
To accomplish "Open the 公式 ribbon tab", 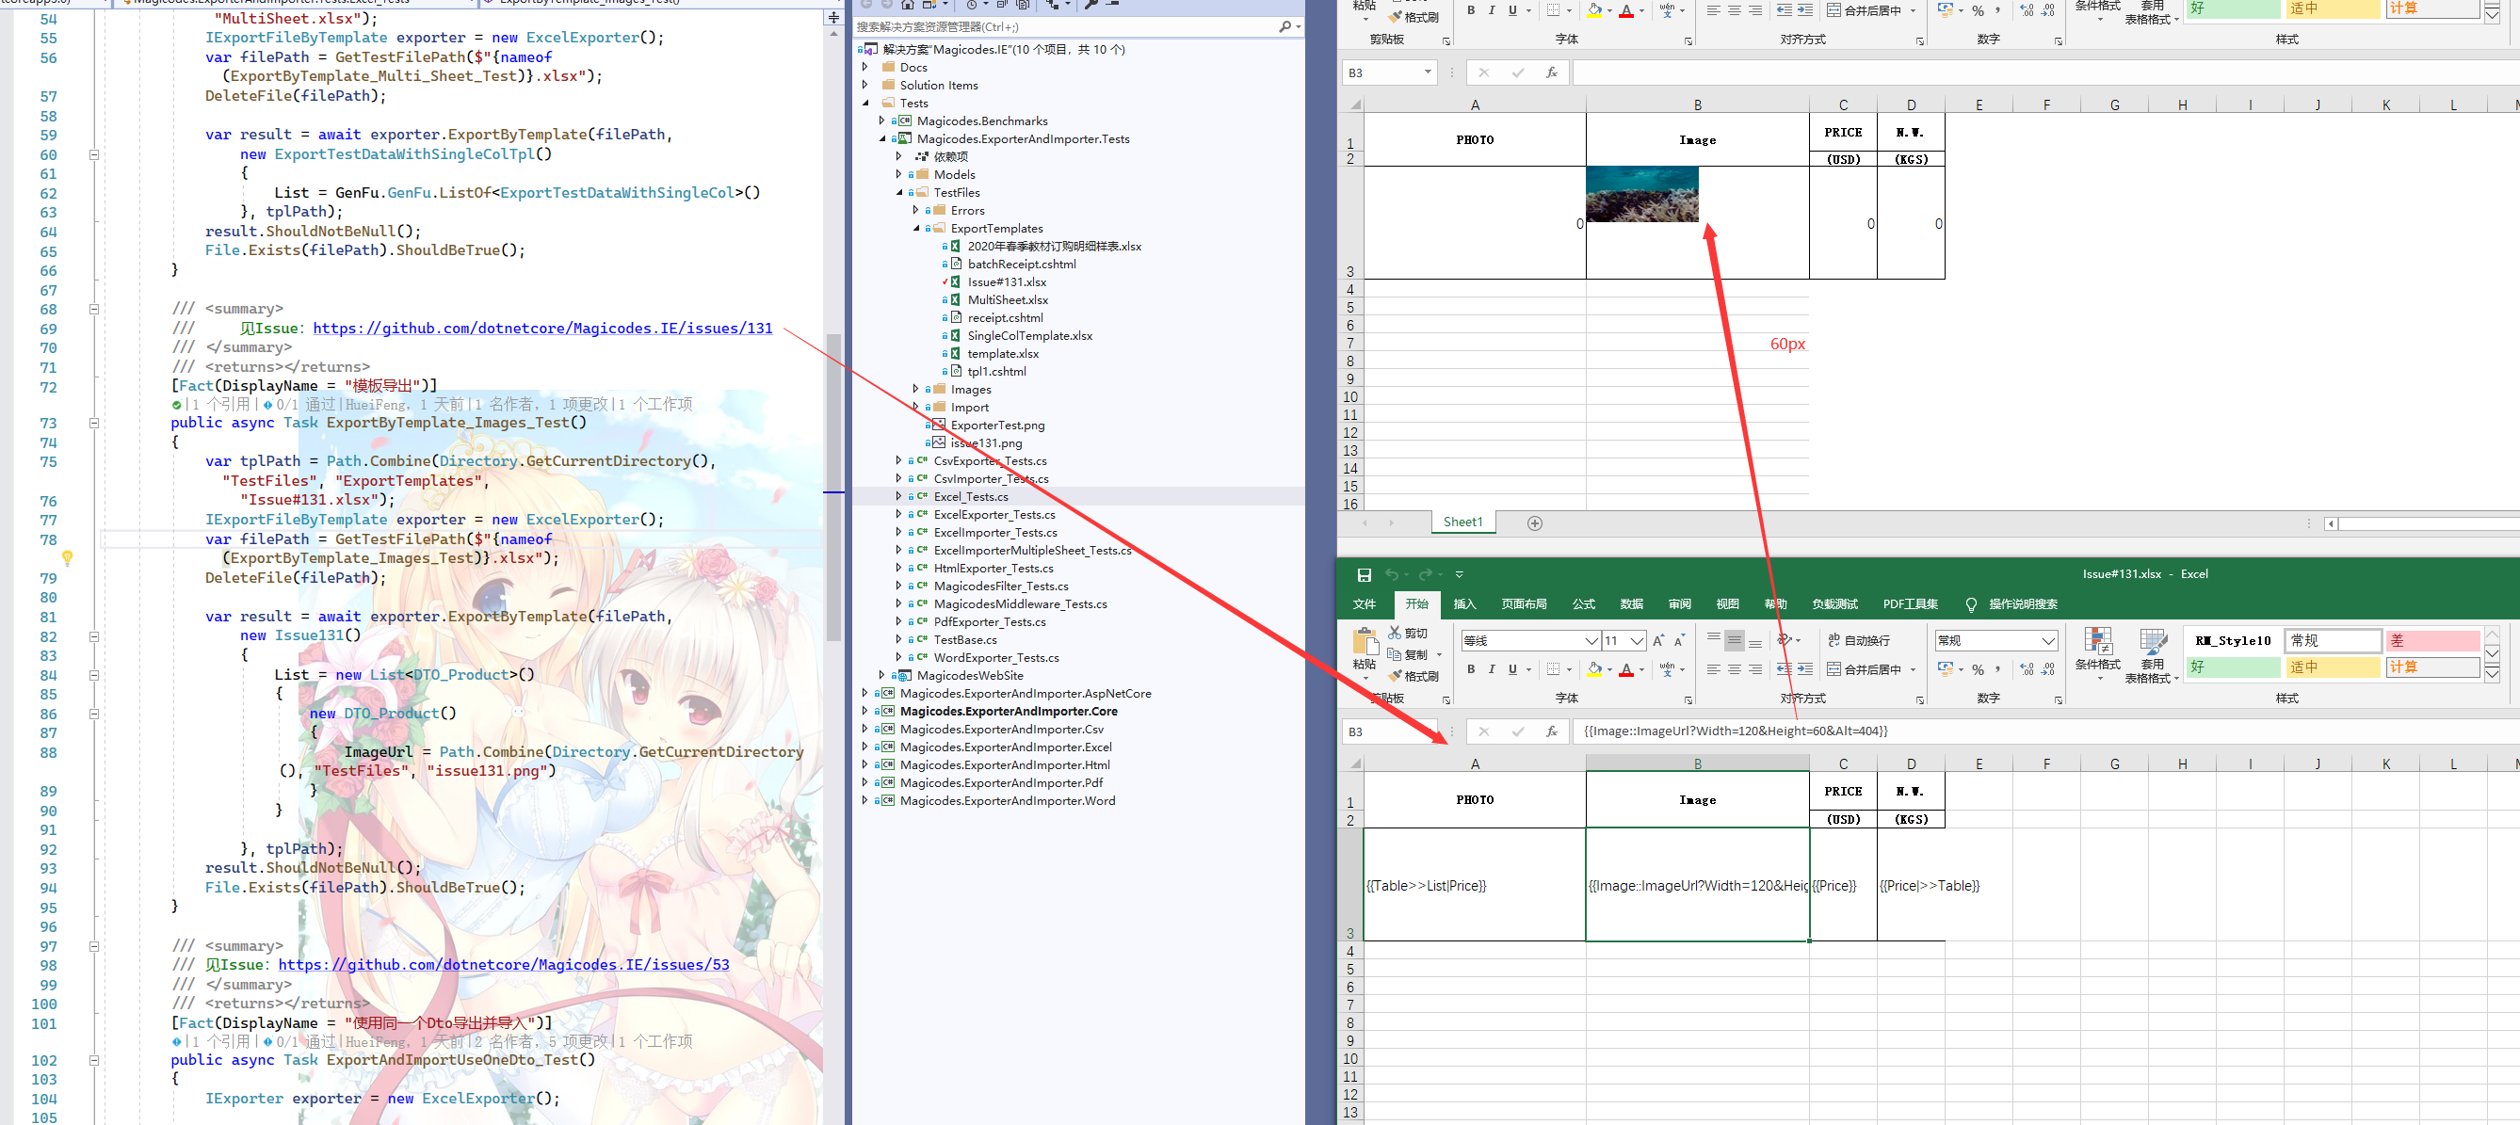I will [1583, 604].
